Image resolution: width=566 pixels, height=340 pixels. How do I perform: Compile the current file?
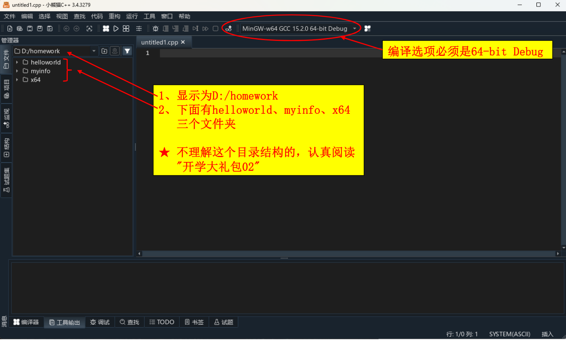[106, 28]
